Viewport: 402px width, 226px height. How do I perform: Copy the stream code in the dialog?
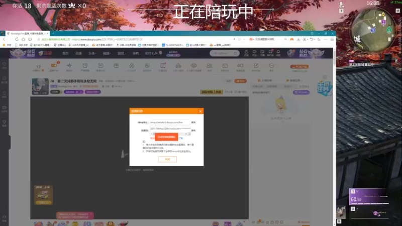pyautogui.click(x=193, y=131)
